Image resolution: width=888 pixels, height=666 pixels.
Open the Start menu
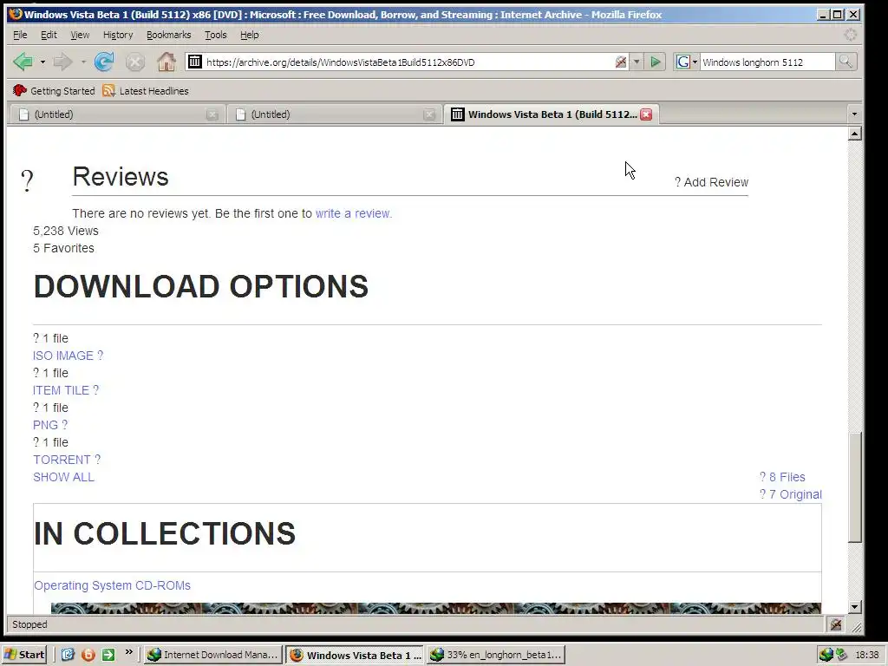point(23,655)
